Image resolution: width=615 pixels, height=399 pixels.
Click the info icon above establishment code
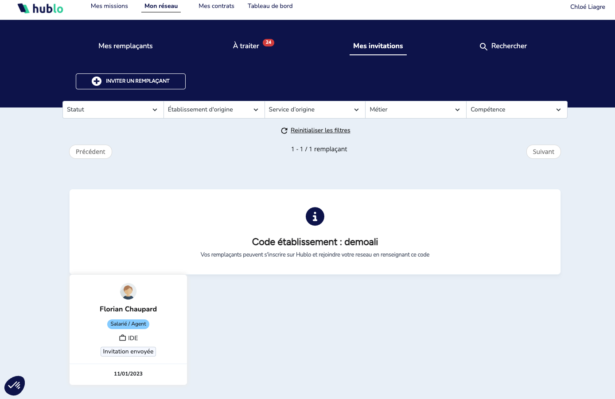tap(315, 216)
